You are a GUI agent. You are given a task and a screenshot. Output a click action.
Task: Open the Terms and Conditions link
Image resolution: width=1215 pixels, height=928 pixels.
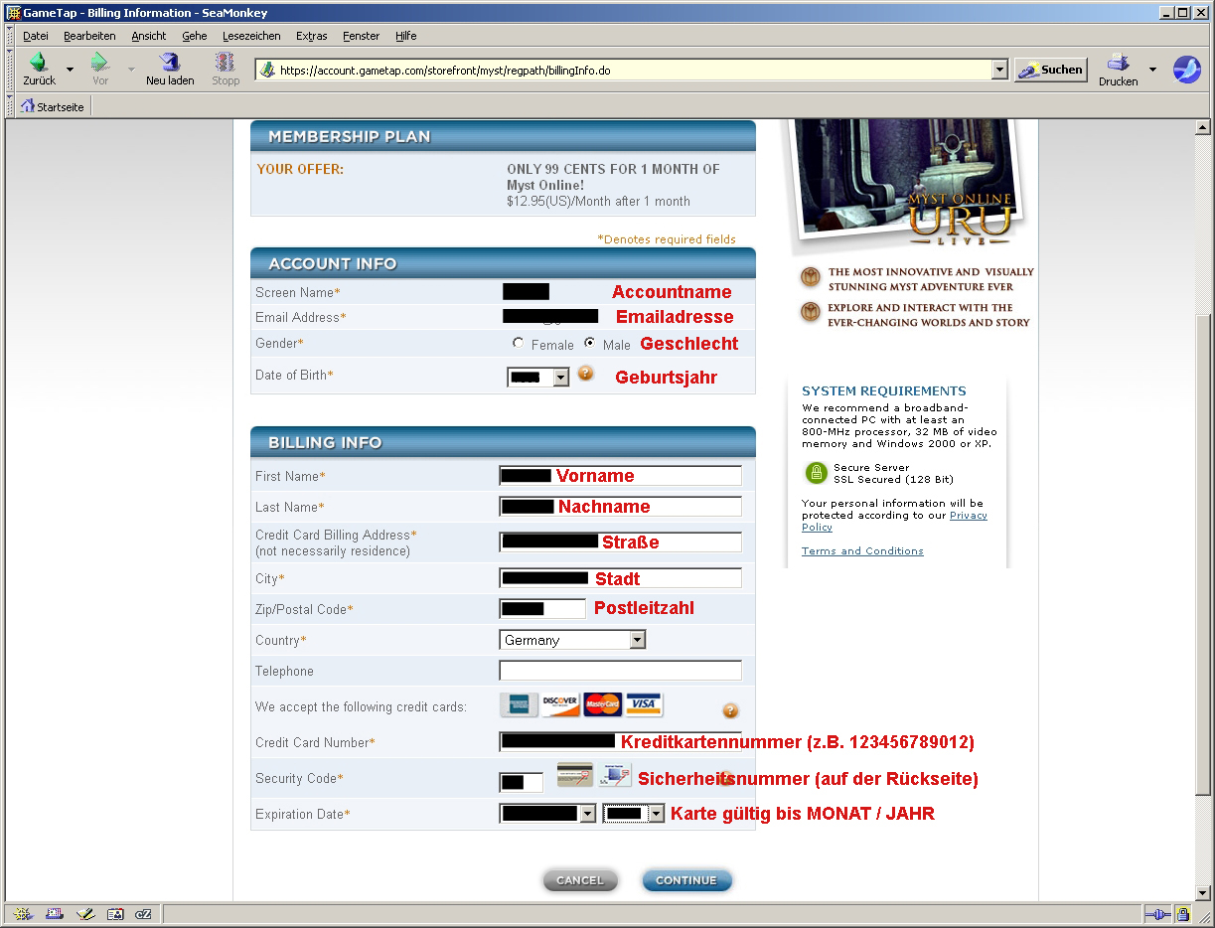862,551
